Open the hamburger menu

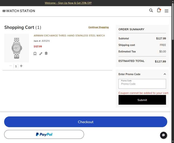coord(166,11)
